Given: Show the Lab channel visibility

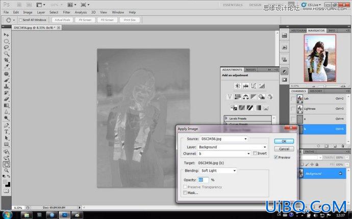Looking at the screenshot, I should click(293, 99).
